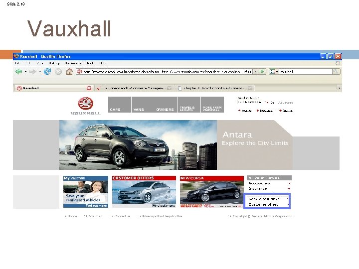This screenshot has height=269, width=359.
Task: Open the View menu
Action: tap(40, 63)
